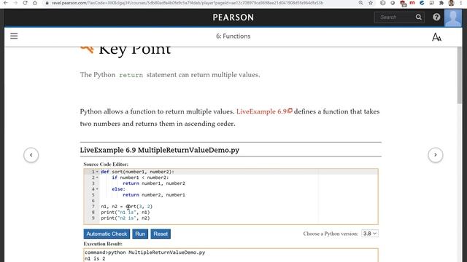Screen dimensions: 467x262
Task: Collapse the else block fold arrow on line 4
Action: tap(97, 189)
